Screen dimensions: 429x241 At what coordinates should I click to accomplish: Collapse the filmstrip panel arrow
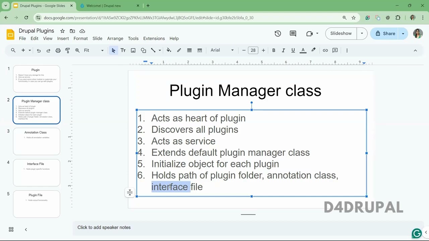[26, 229]
